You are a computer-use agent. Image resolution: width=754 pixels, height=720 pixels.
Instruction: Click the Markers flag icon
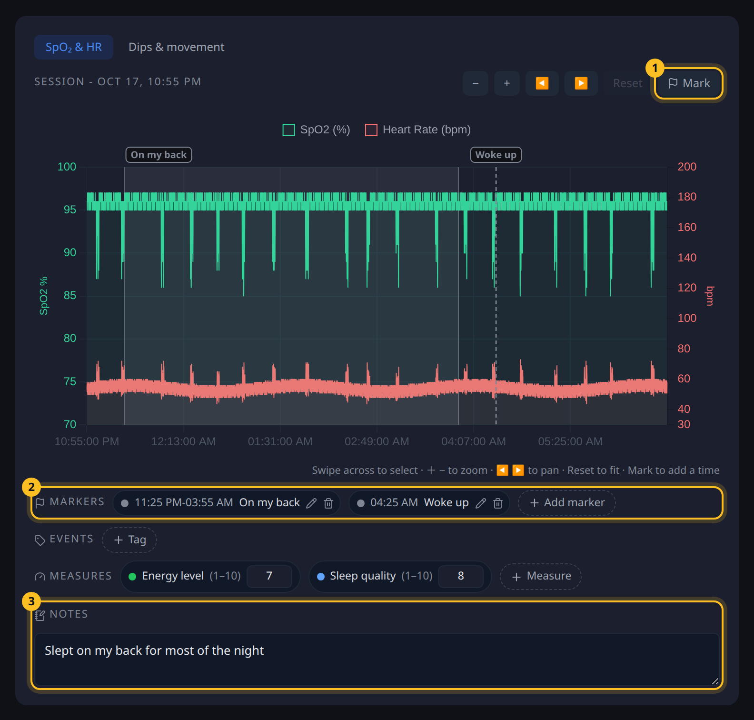click(40, 503)
